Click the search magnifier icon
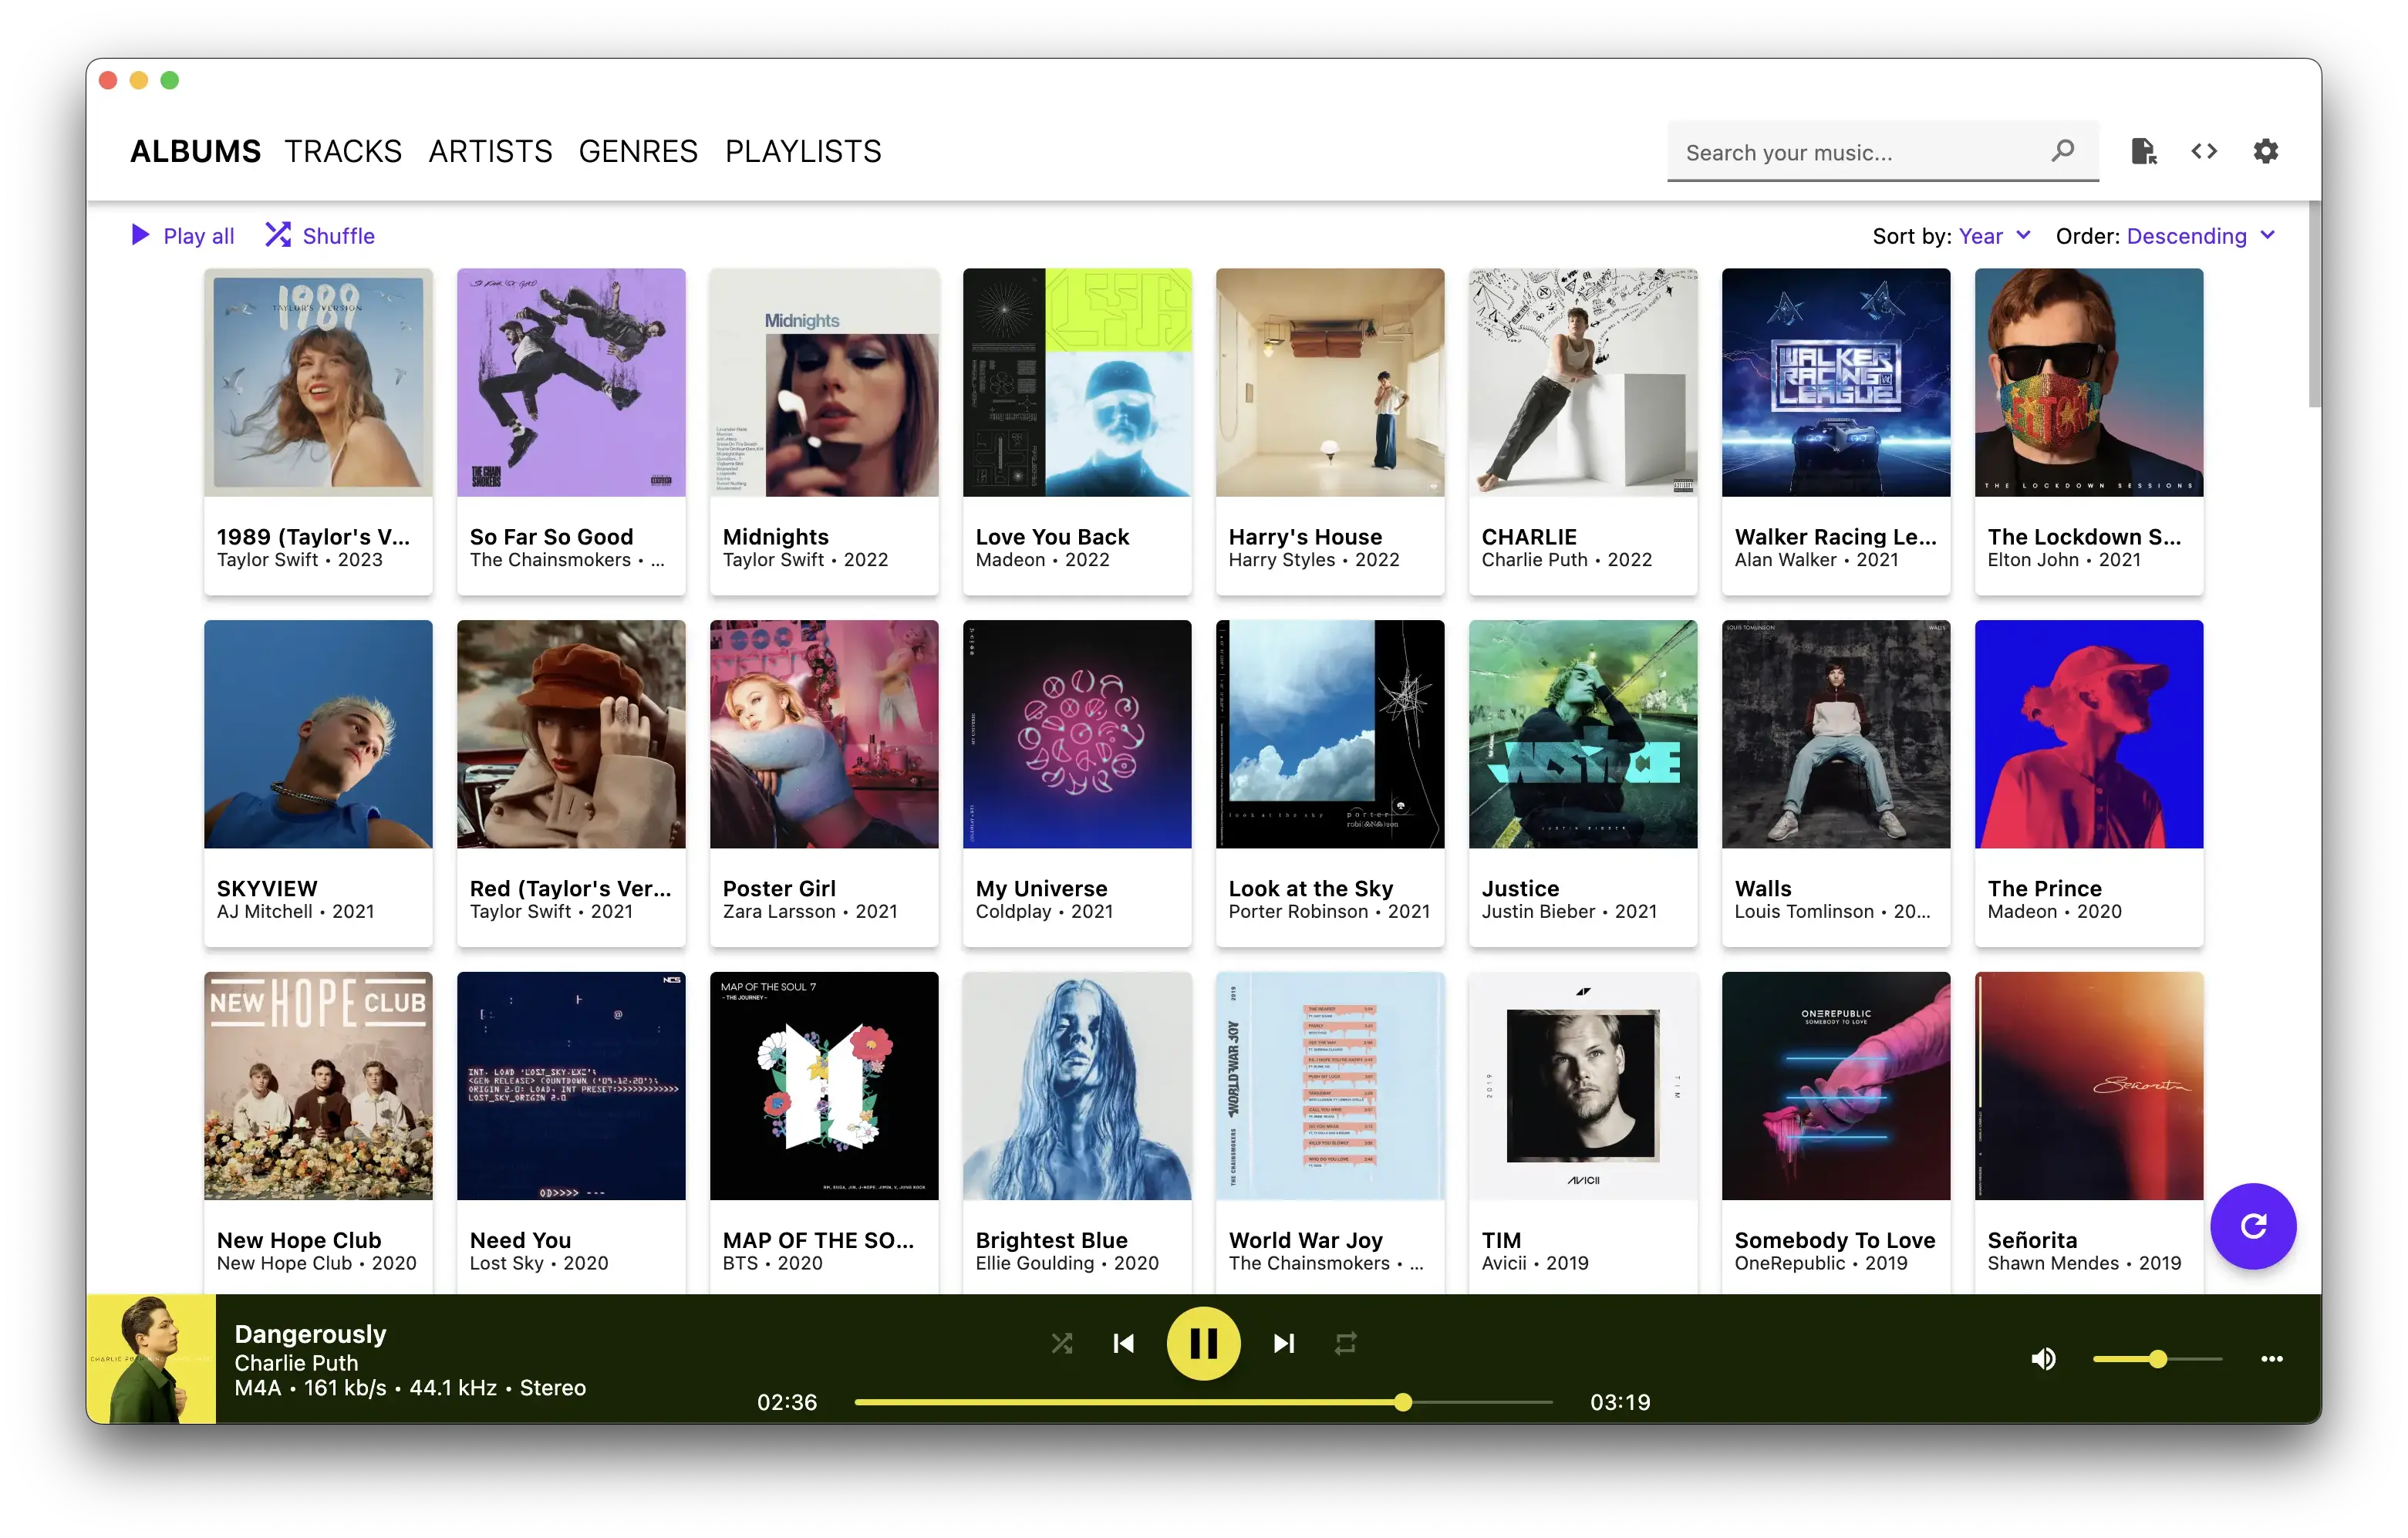The height and width of the screenshot is (1538, 2408). (x=2062, y=151)
